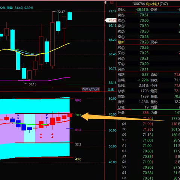Viewport: 180px width, 180px height.
Task: Click the 委比 ratio row
Action: [148, 10]
